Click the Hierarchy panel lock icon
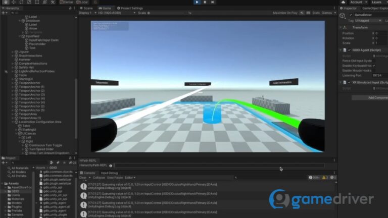 (70, 8)
